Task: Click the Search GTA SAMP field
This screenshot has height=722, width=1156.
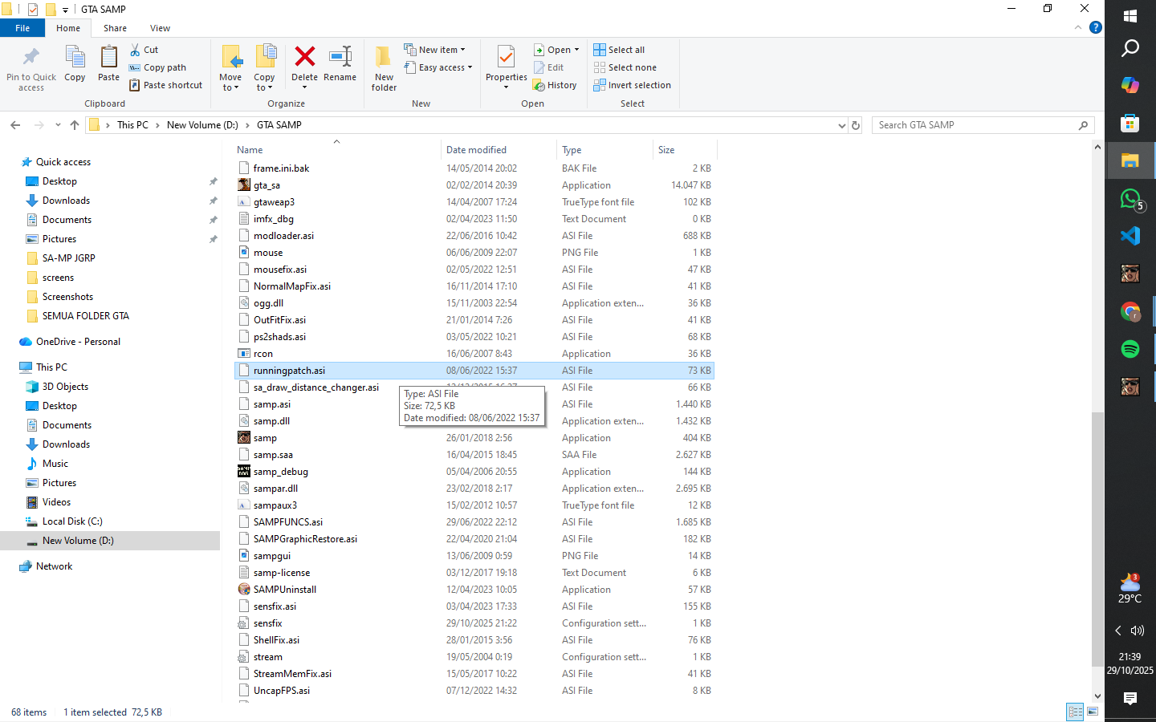Action: click(983, 125)
